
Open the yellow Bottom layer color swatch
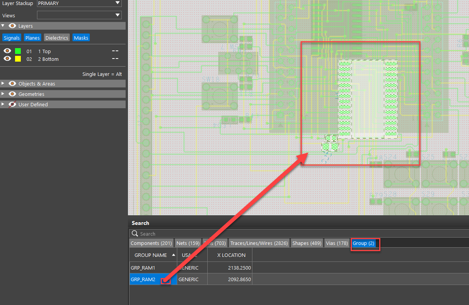(x=18, y=59)
